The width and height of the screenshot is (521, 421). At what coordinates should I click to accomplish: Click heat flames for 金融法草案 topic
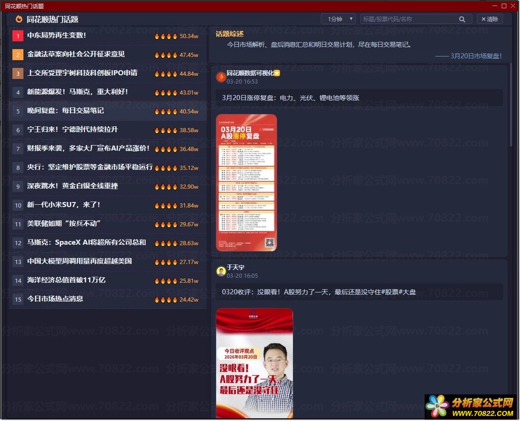click(x=166, y=55)
